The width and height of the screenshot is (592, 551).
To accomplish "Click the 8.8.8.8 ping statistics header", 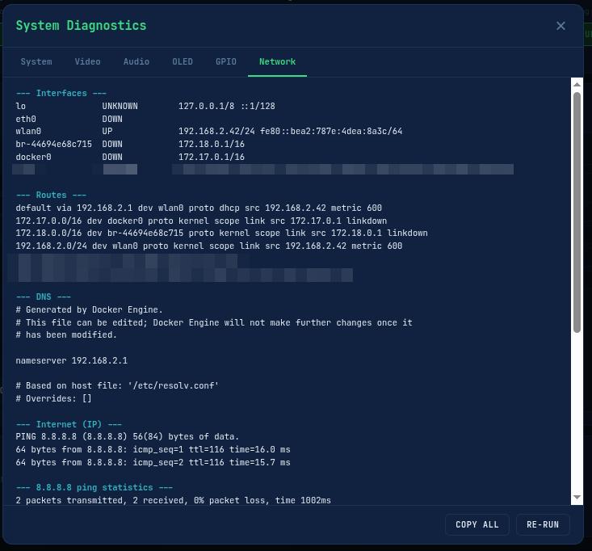I will [x=94, y=488].
